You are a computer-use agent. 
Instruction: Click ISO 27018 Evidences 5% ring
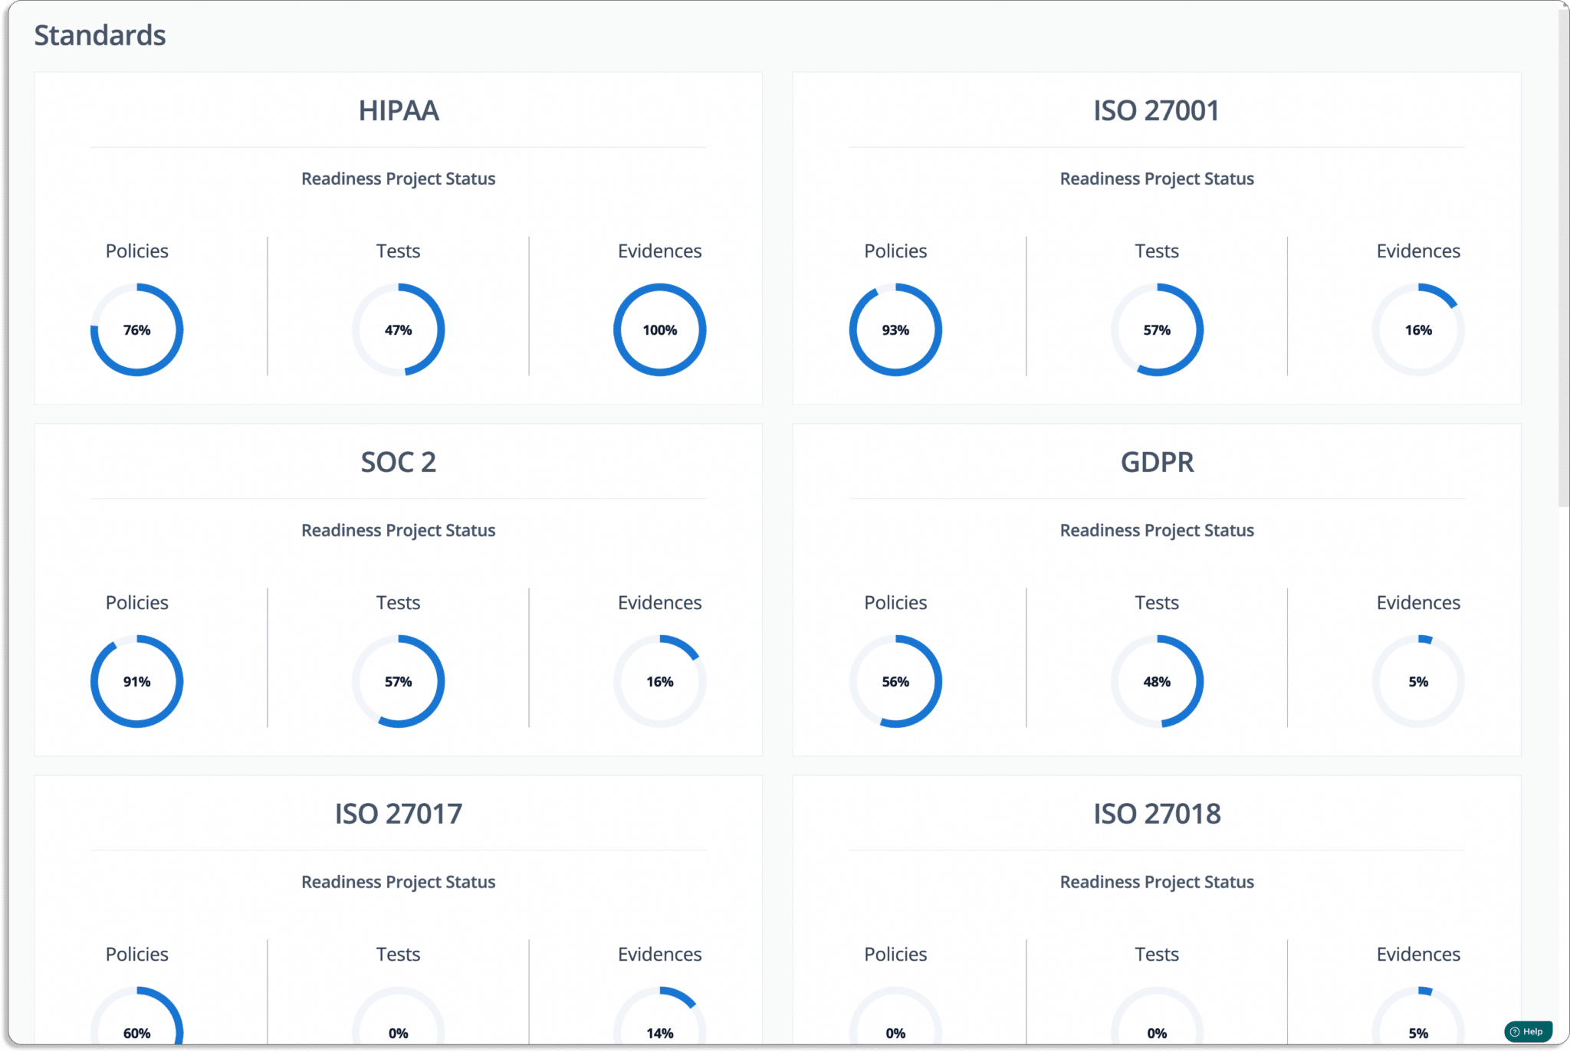1418,1016
